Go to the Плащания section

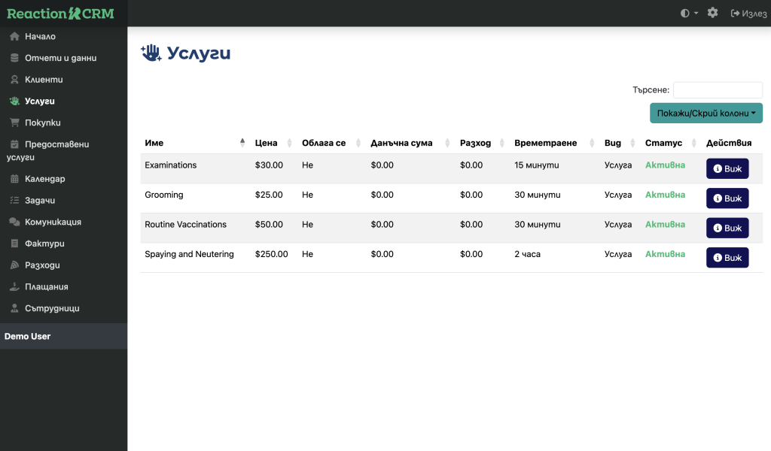[x=46, y=286]
